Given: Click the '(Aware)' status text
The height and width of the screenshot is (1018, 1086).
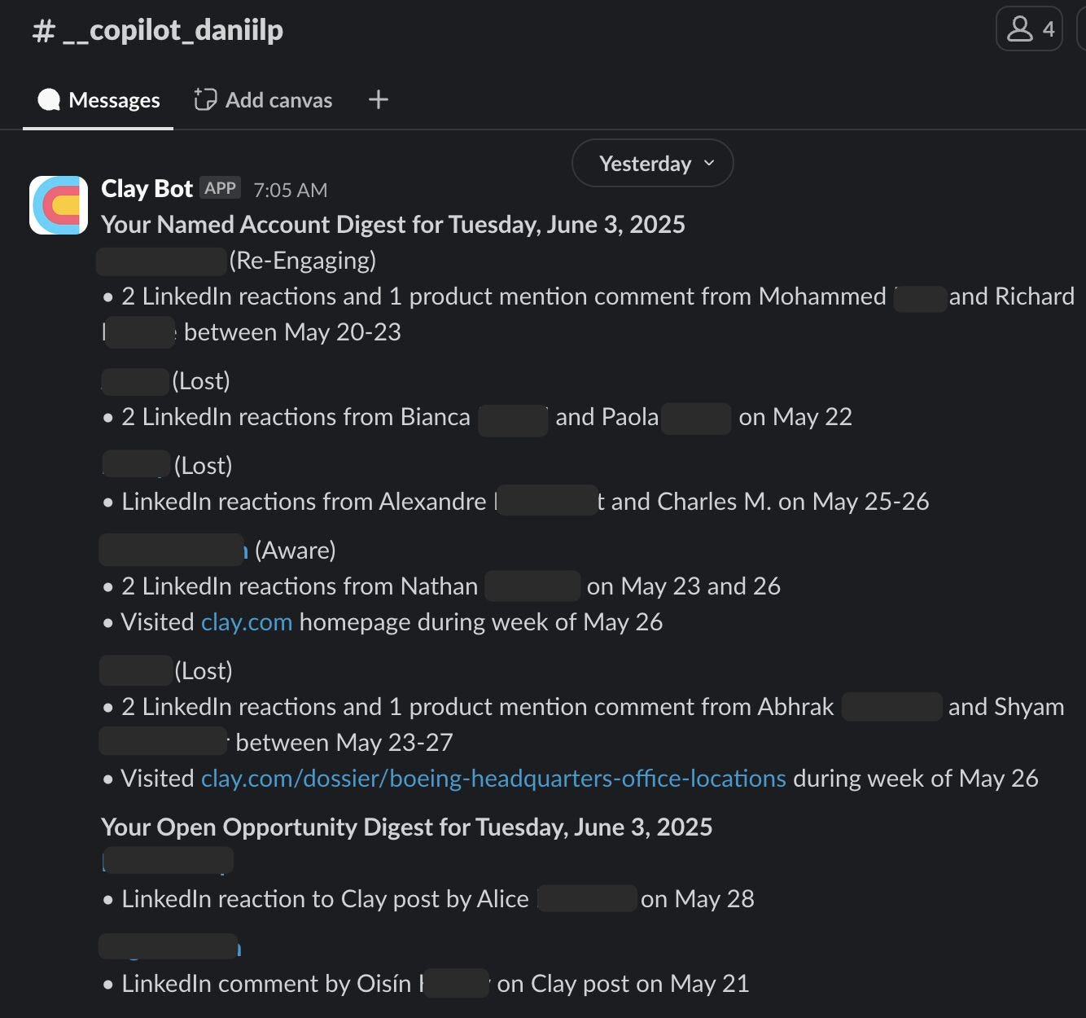Looking at the screenshot, I should [296, 551].
